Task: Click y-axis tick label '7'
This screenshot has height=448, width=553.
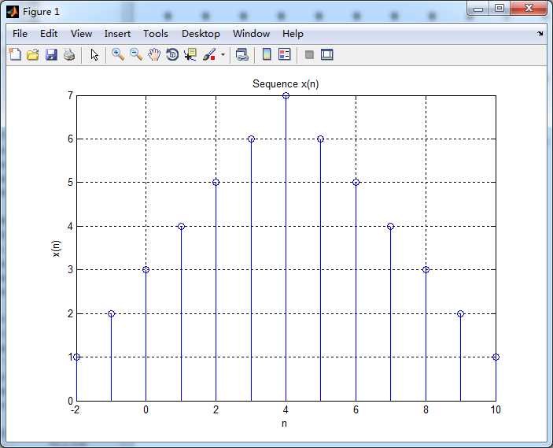Action: coord(70,95)
